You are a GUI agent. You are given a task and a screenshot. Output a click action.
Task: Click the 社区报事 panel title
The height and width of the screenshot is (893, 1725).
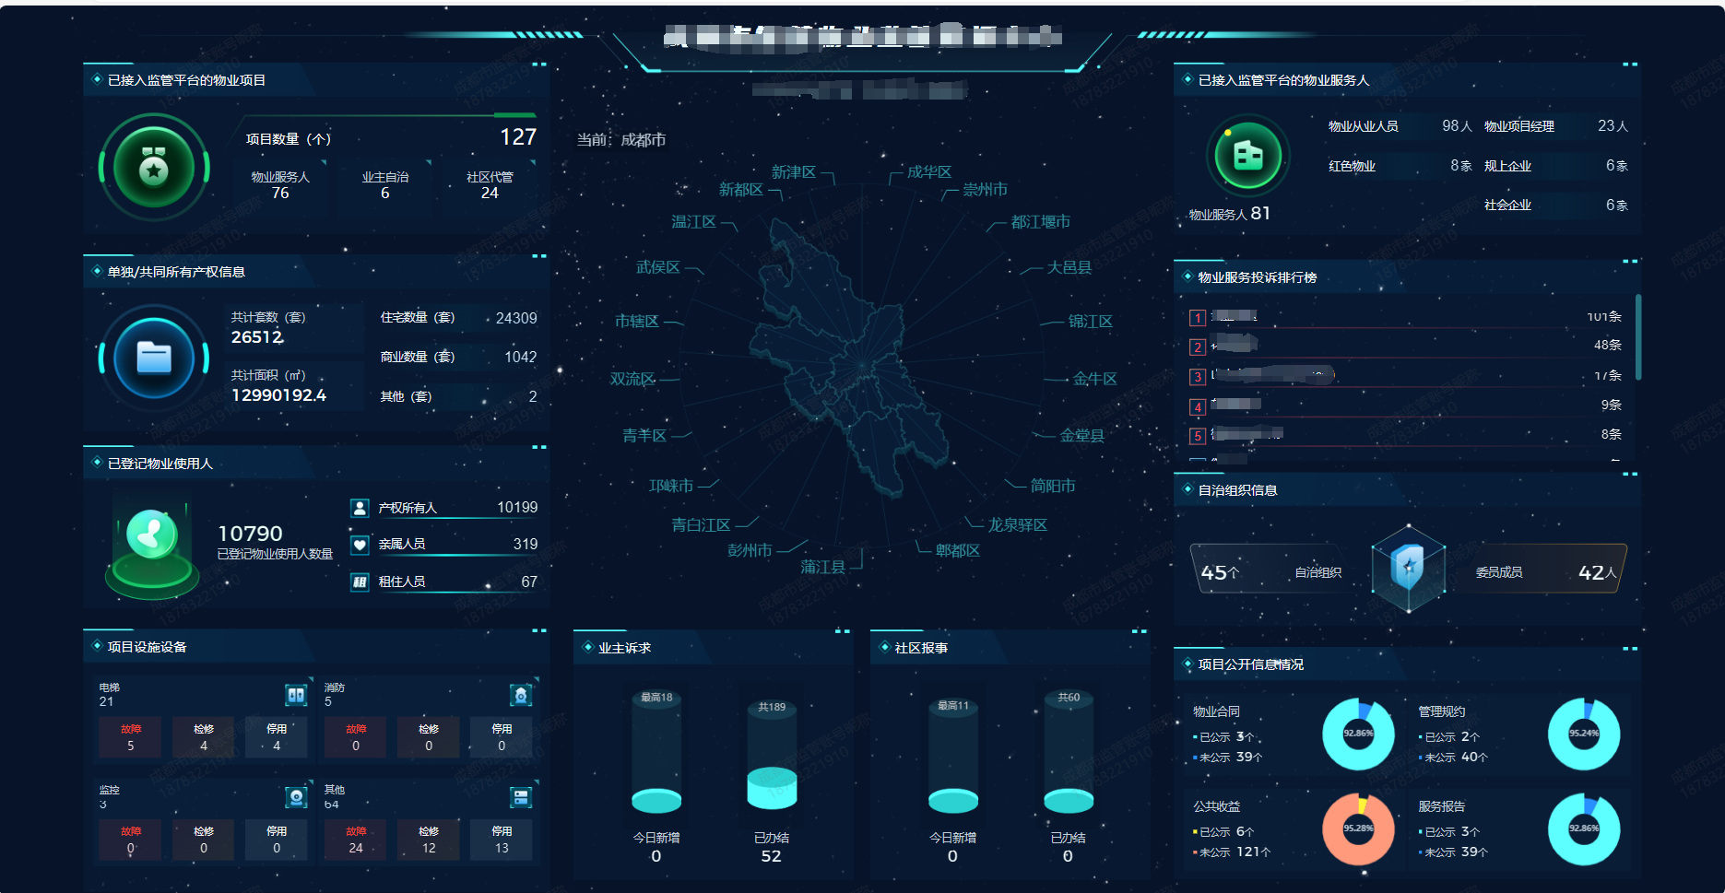(x=921, y=648)
